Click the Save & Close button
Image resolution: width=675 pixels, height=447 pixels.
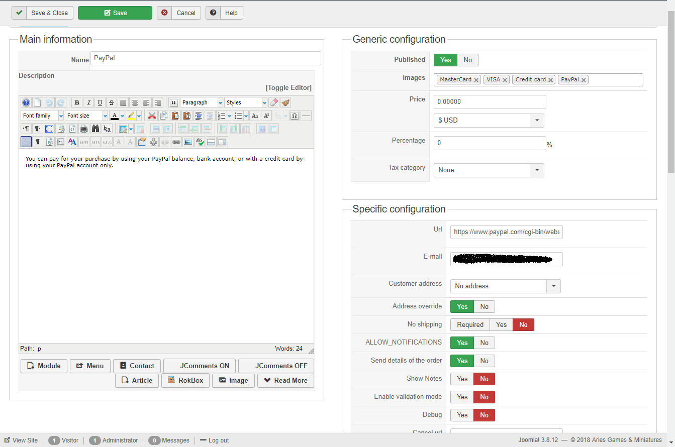(43, 13)
